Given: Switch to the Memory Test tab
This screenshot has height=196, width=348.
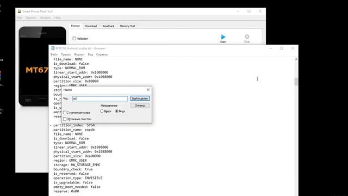Looking at the screenshot, I should tap(127, 26).
